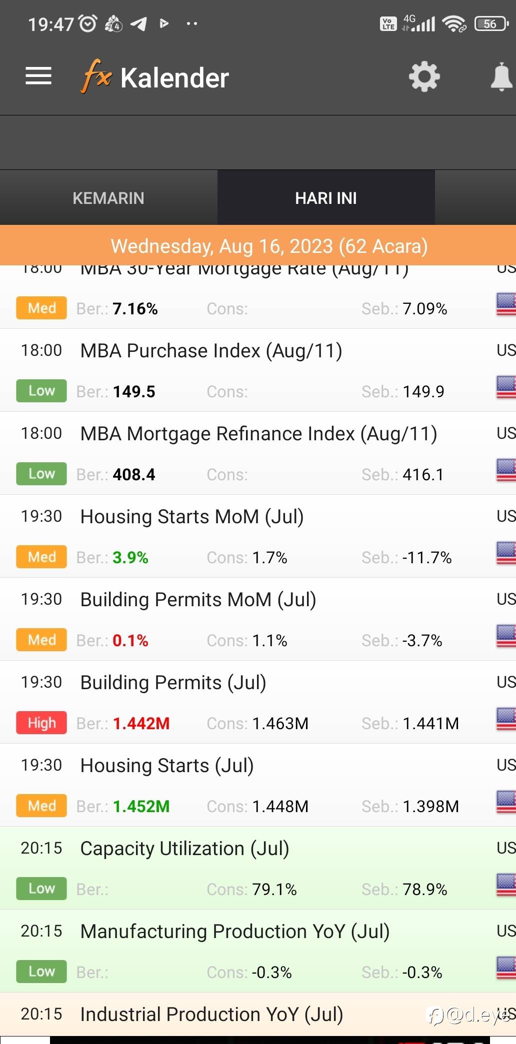Switch to the KEMARIN tab

(x=108, y=198)
